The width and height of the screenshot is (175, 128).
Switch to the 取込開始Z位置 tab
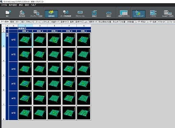tap(105, 22)
